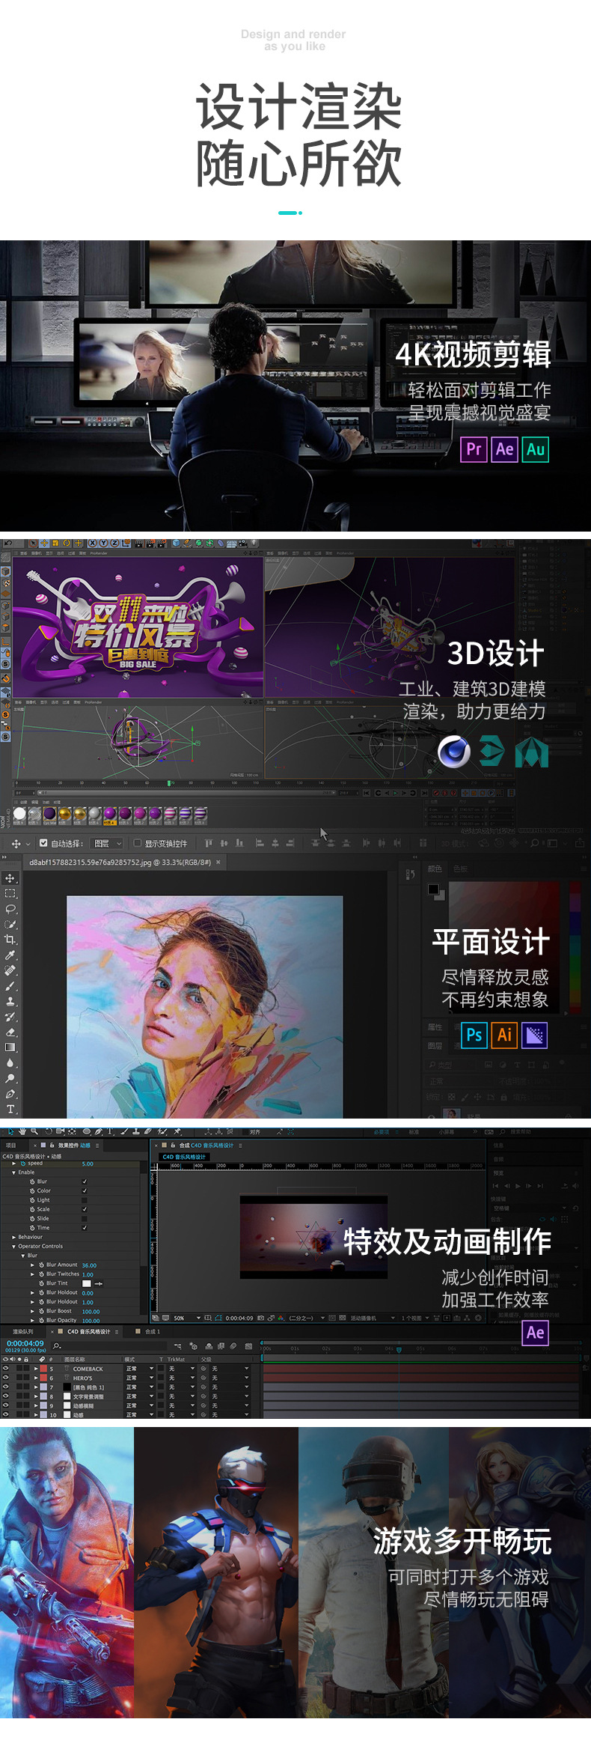Switch to the 合成 1 timeline tab
This screenshot has width=591, height=1740.
[153, 1331]
